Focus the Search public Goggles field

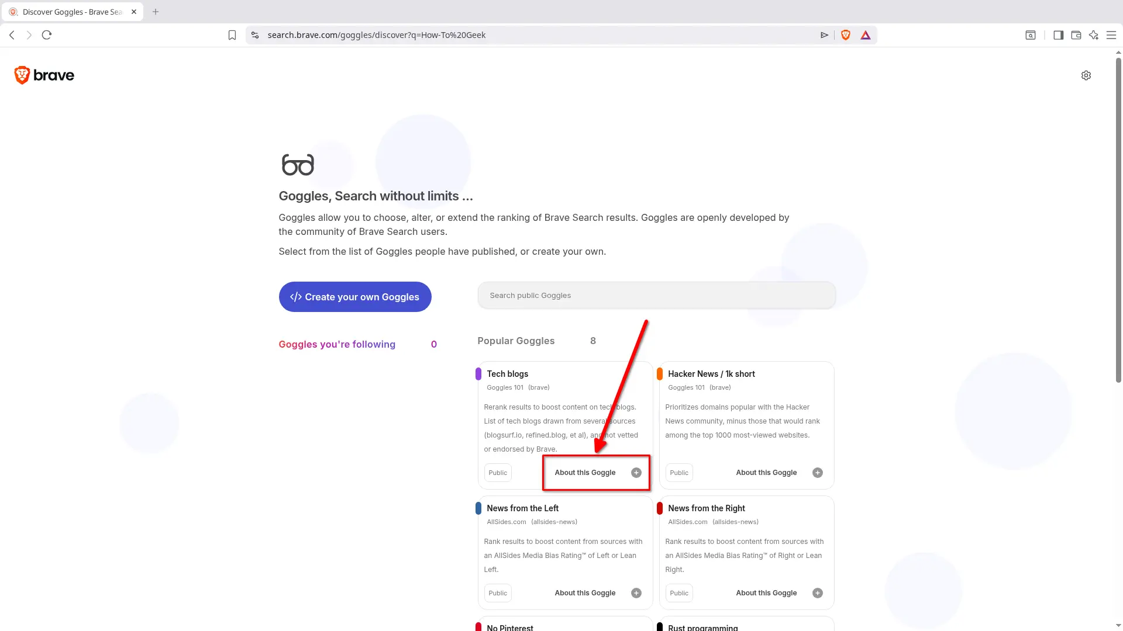656,296
